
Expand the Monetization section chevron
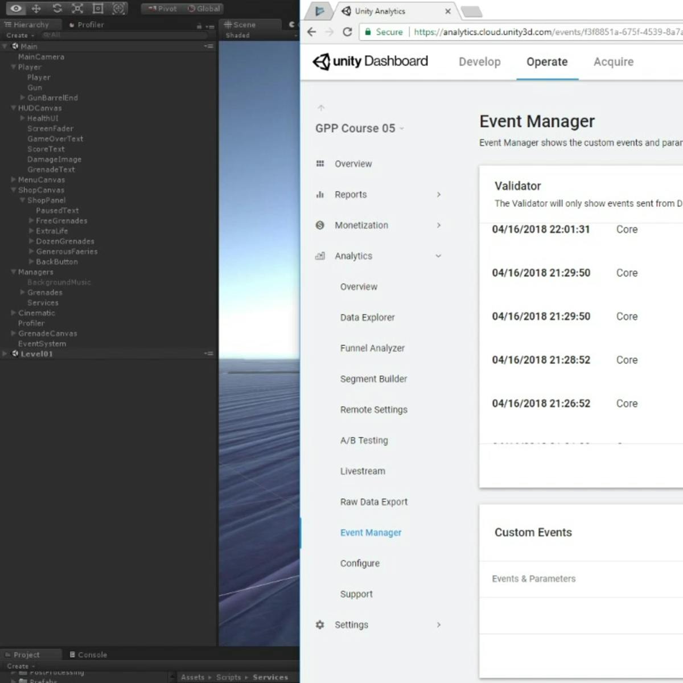coord(439,225)
